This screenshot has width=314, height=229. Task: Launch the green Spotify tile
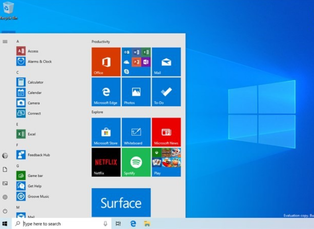(x=136, y=162)
